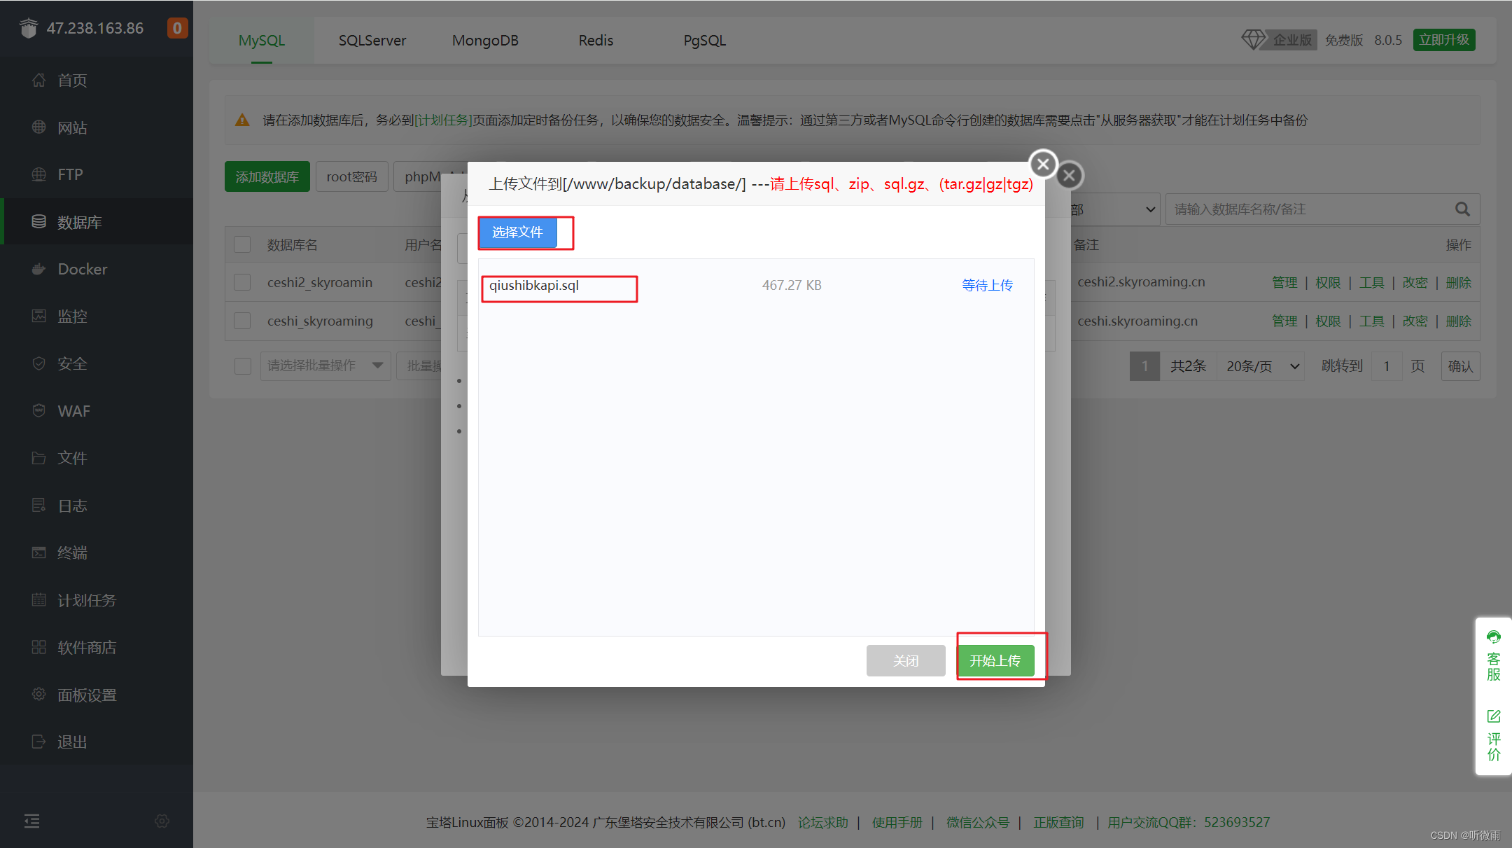Open the 网站 websites sidebar item
This screenshot has width=1512, height=848.
click(x=97, y=127)
